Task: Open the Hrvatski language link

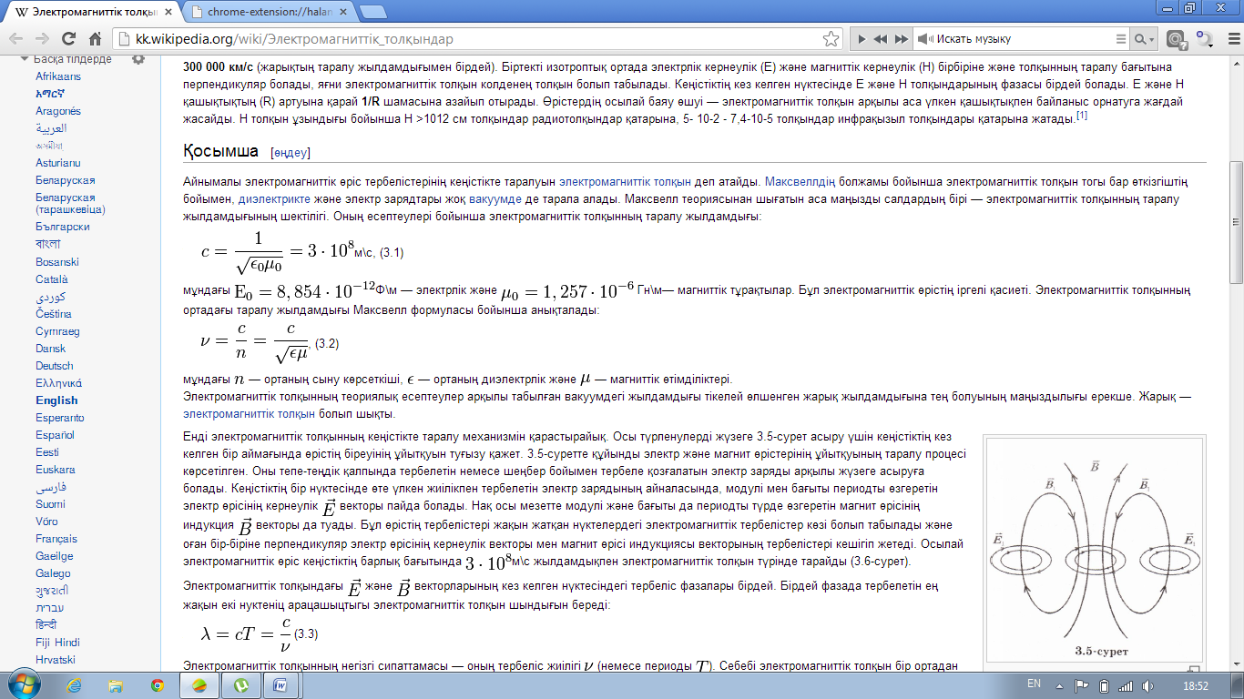Action: point(56,660)
